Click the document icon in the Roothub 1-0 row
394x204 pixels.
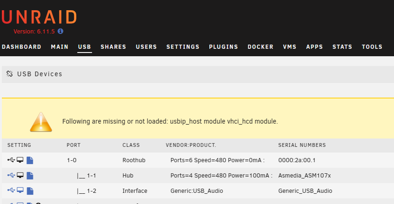click(x=30, y=160)
